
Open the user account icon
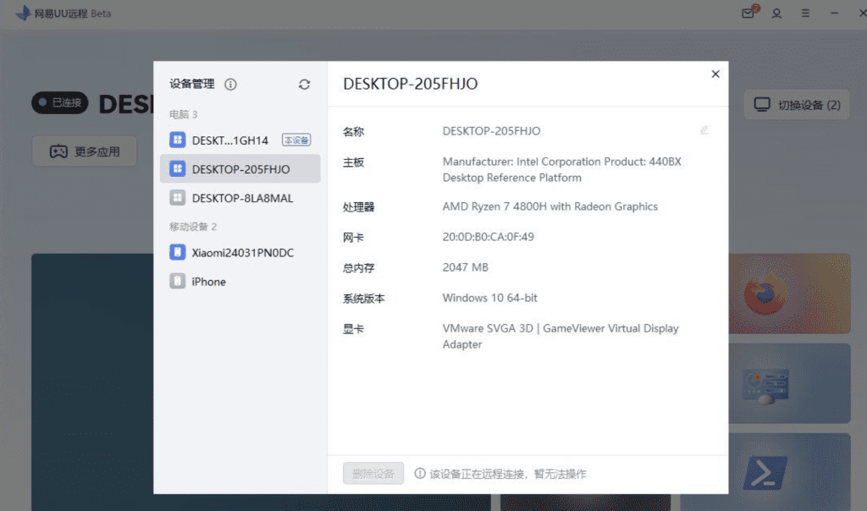point(777,14)
